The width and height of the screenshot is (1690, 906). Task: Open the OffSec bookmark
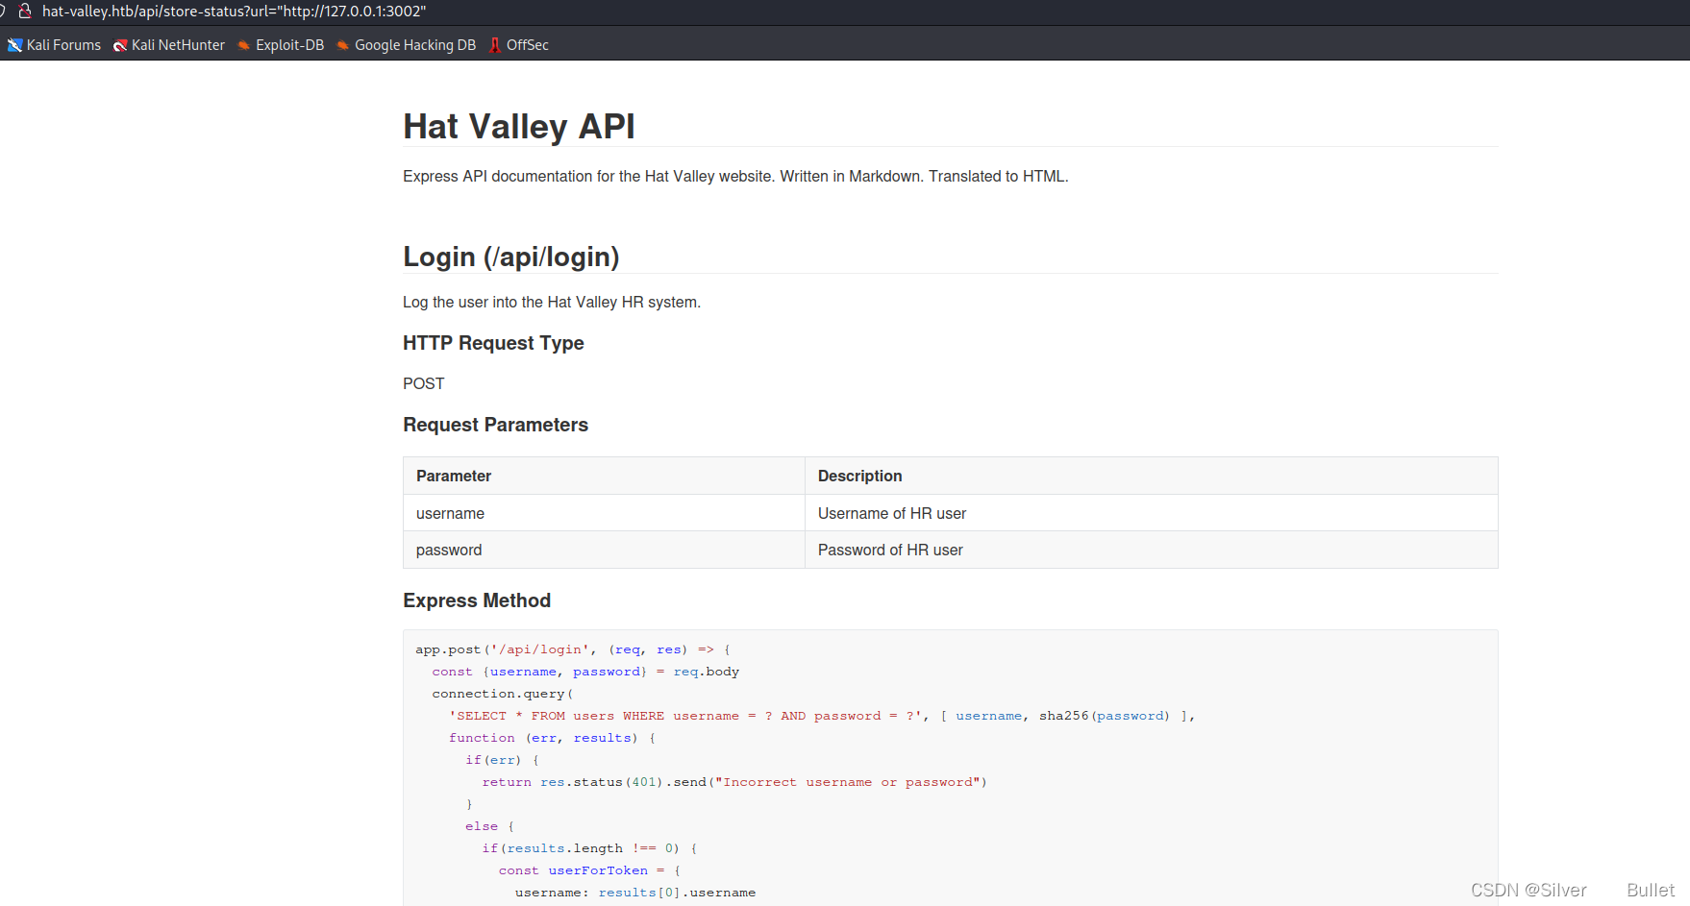coord(519,45)
